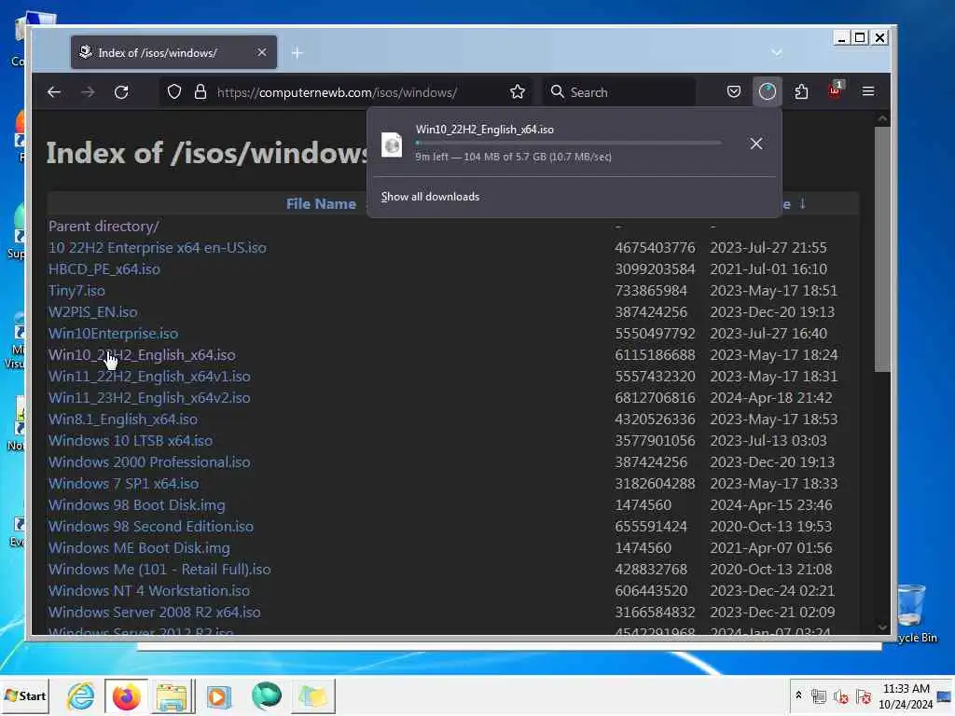955x716 pixels.
Task: Open Windows Media Player taskbar icon
Action: (x=218, y=696)
